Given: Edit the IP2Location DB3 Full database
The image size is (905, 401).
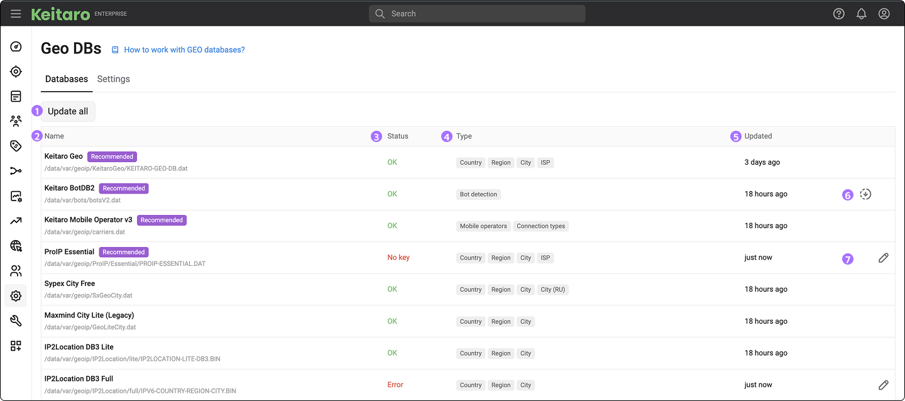Looking at the screenshot, I should pos(883,385).
